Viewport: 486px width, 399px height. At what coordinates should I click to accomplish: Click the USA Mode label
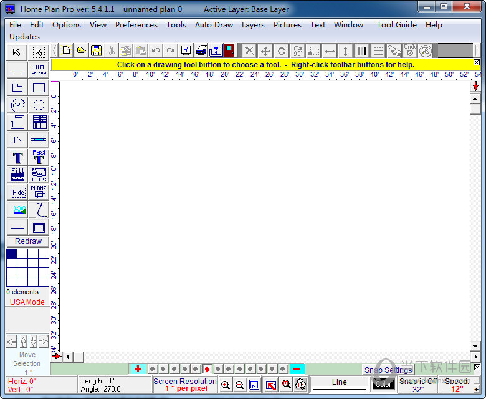point(27,302)
